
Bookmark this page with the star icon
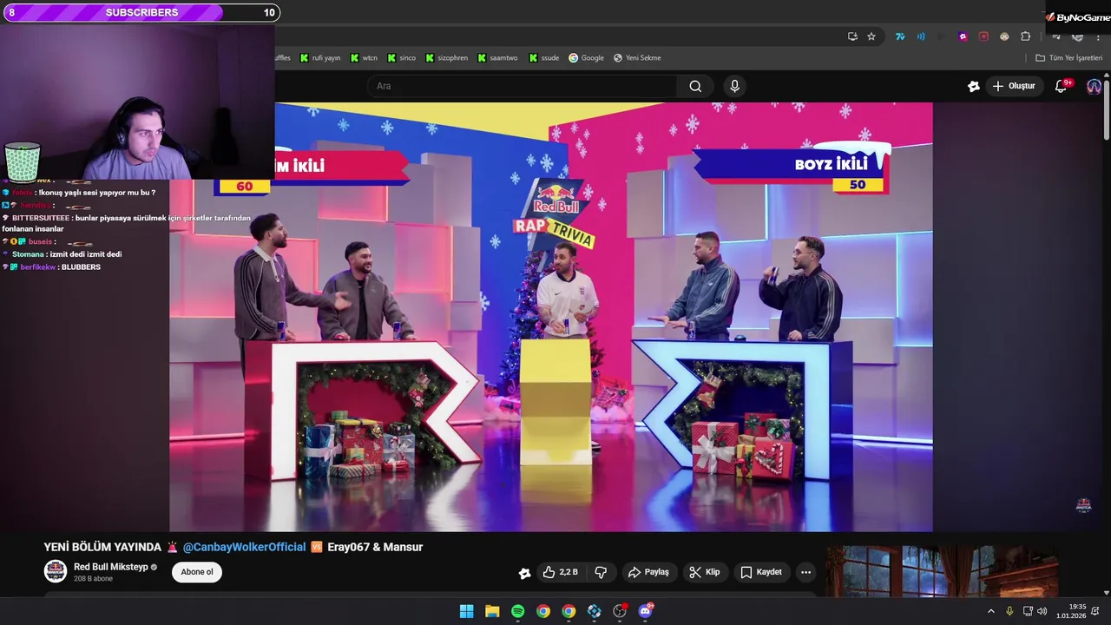(x=871, y=36)
